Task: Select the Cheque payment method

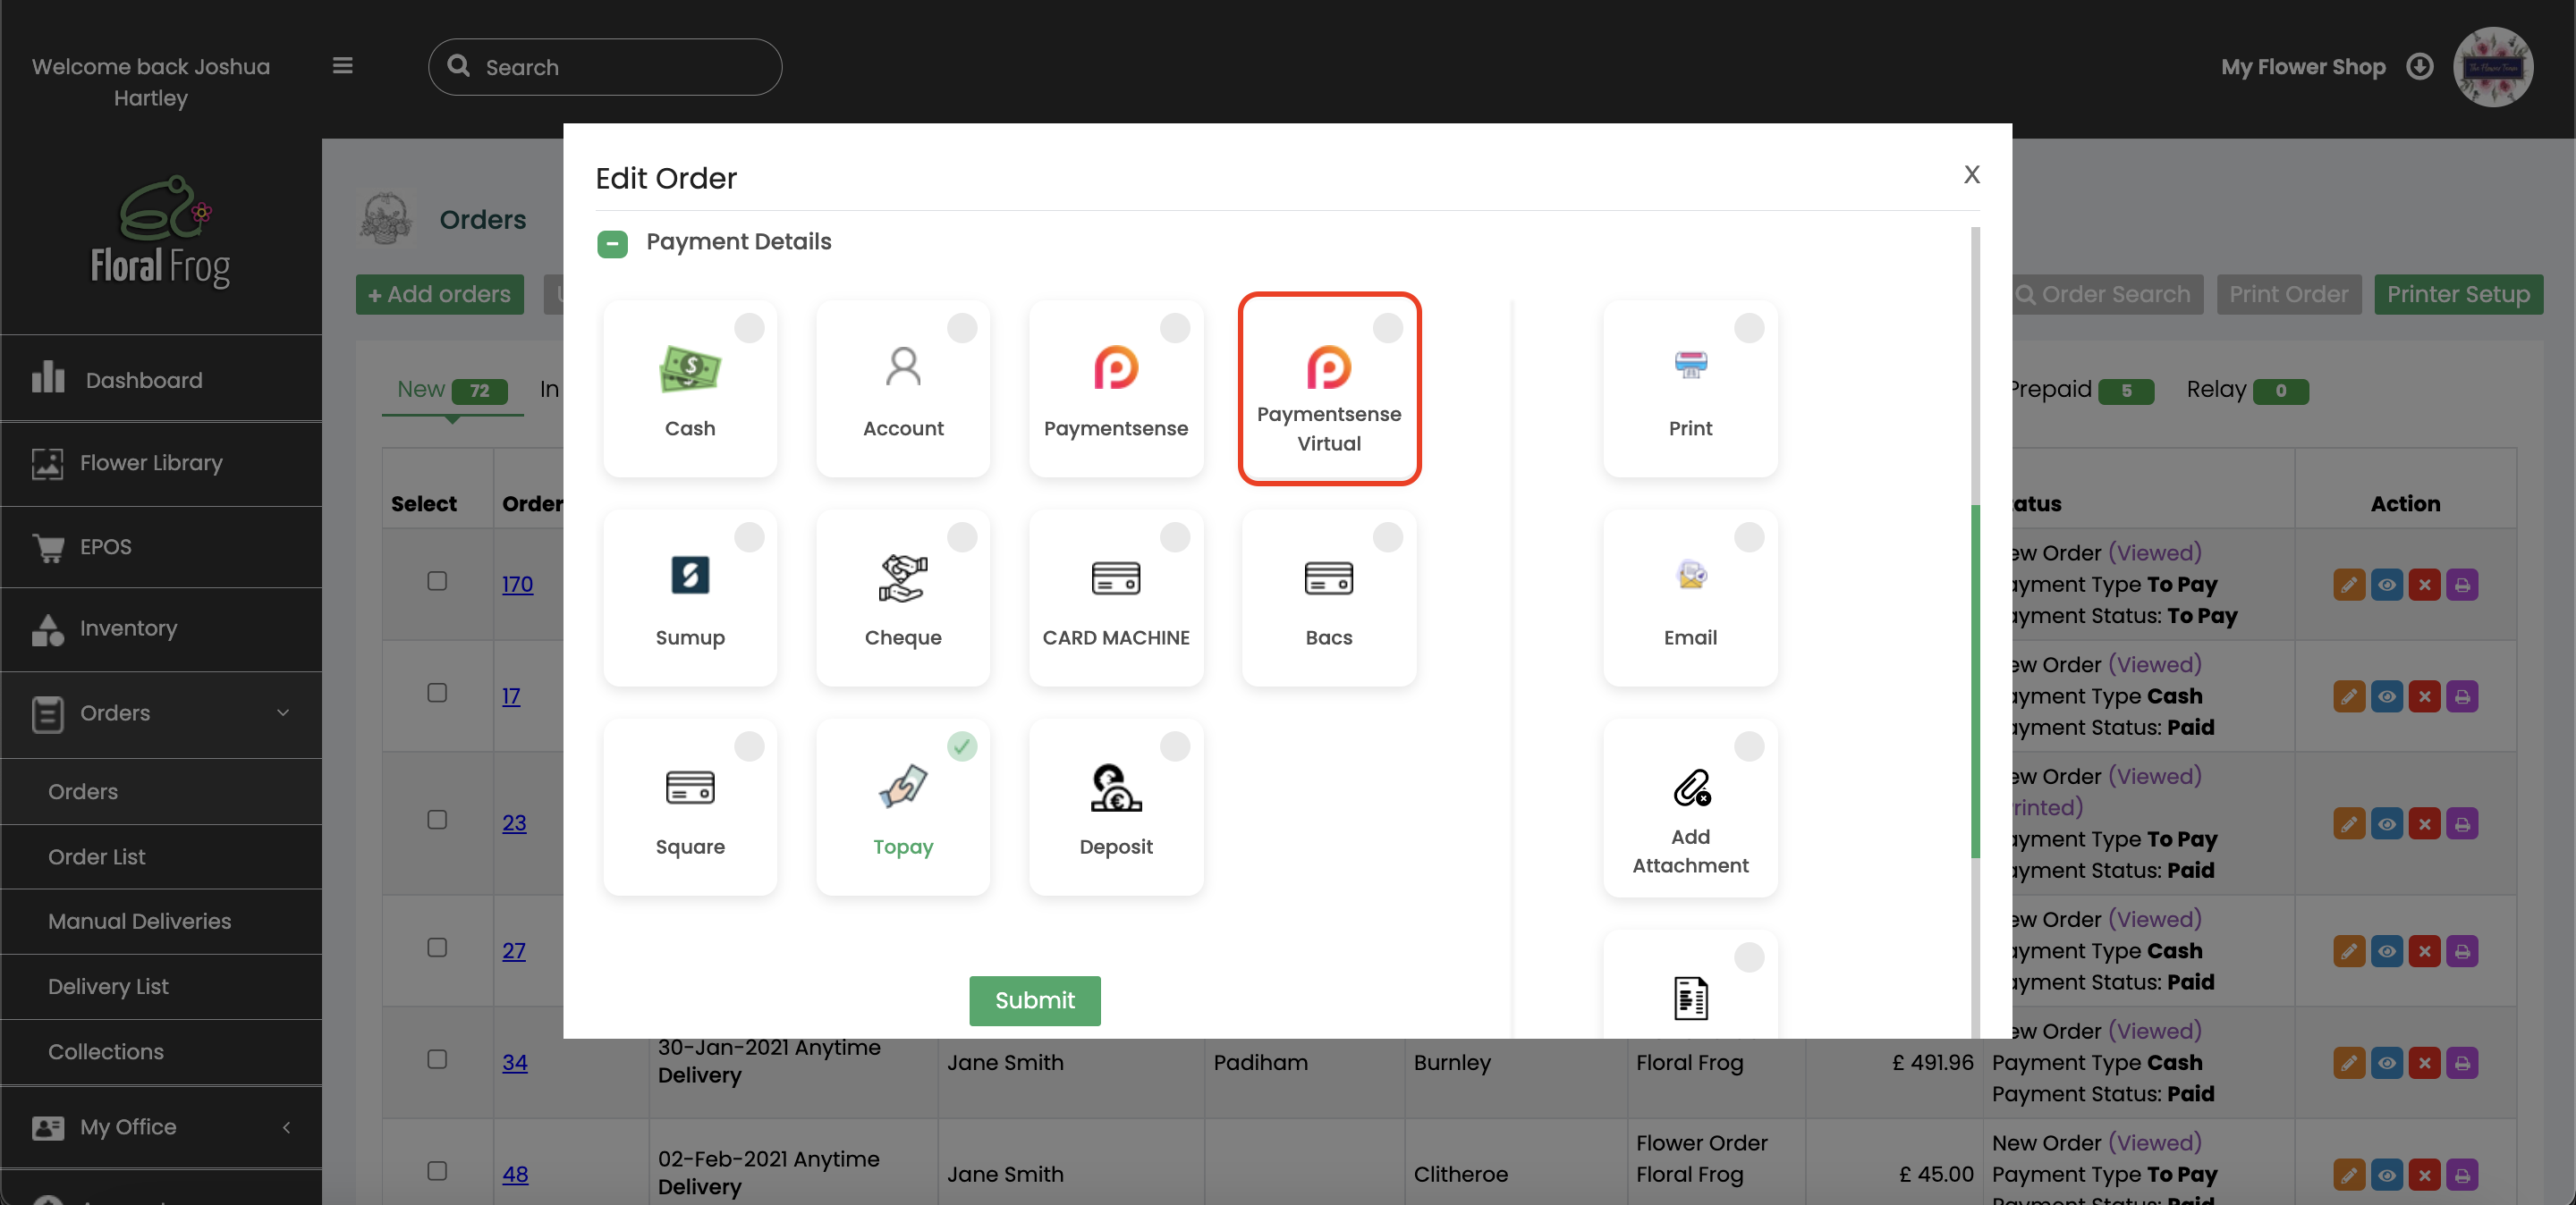Action: point(903,597)
